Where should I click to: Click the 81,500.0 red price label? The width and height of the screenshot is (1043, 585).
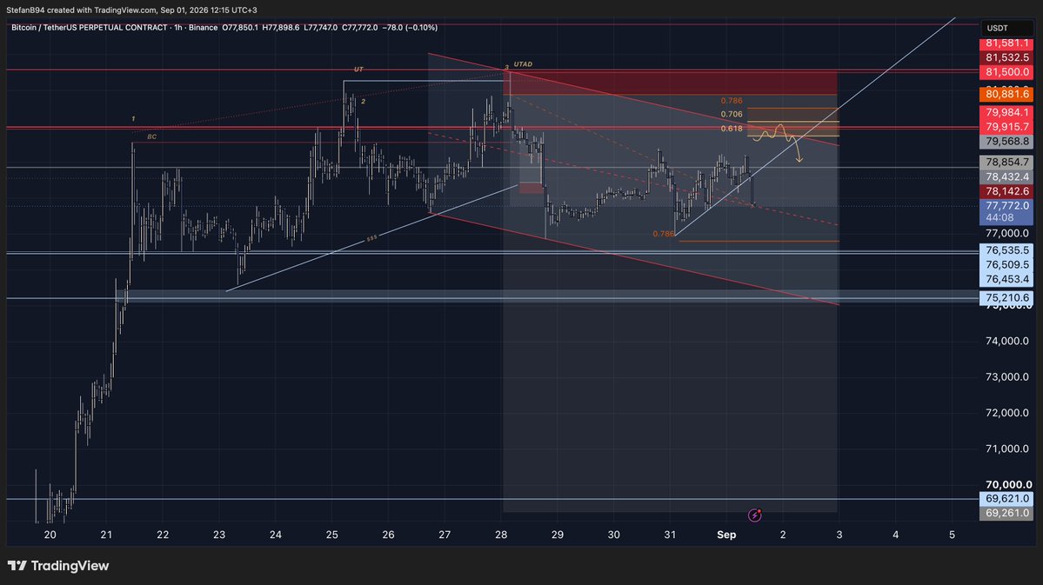pyautogui.click(x=1007, y=72)
